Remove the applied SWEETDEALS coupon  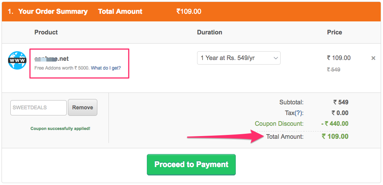coord(82,107)
